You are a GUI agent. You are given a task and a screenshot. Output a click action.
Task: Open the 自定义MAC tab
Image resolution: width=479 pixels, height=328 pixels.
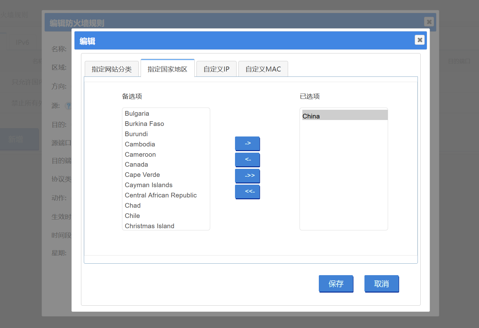pos(263,69)
